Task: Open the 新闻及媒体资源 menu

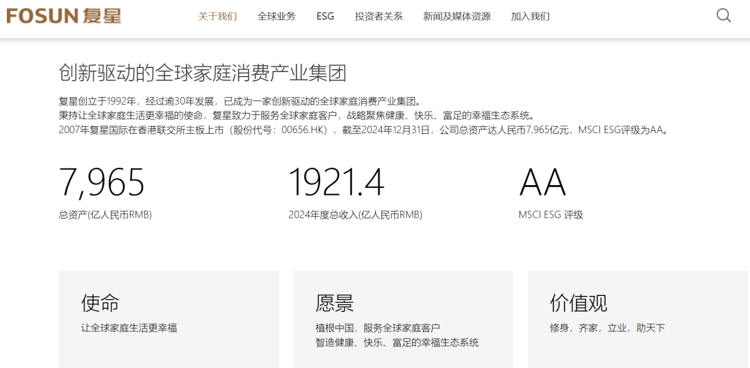Action: pyautogui.click(x=457, y=16)
